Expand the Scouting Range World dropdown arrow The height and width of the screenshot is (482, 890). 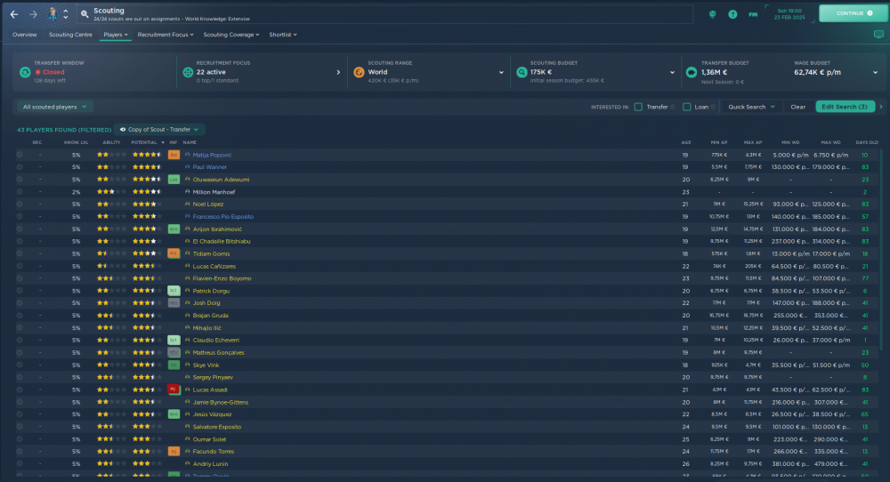pyautogui.click(x=501, y=73)
